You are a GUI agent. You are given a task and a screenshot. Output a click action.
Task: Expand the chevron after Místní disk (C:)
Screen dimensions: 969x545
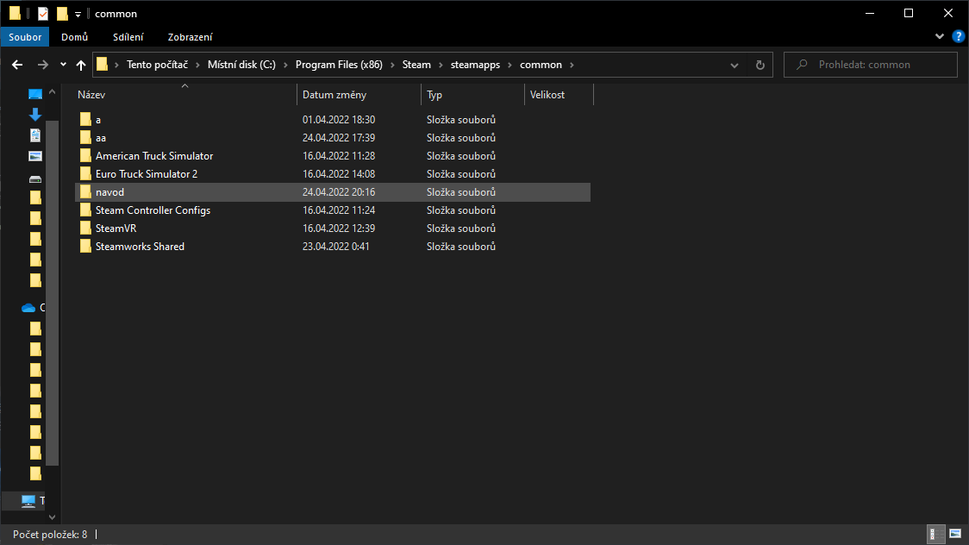pyautogui.click(x=285, y=65)
